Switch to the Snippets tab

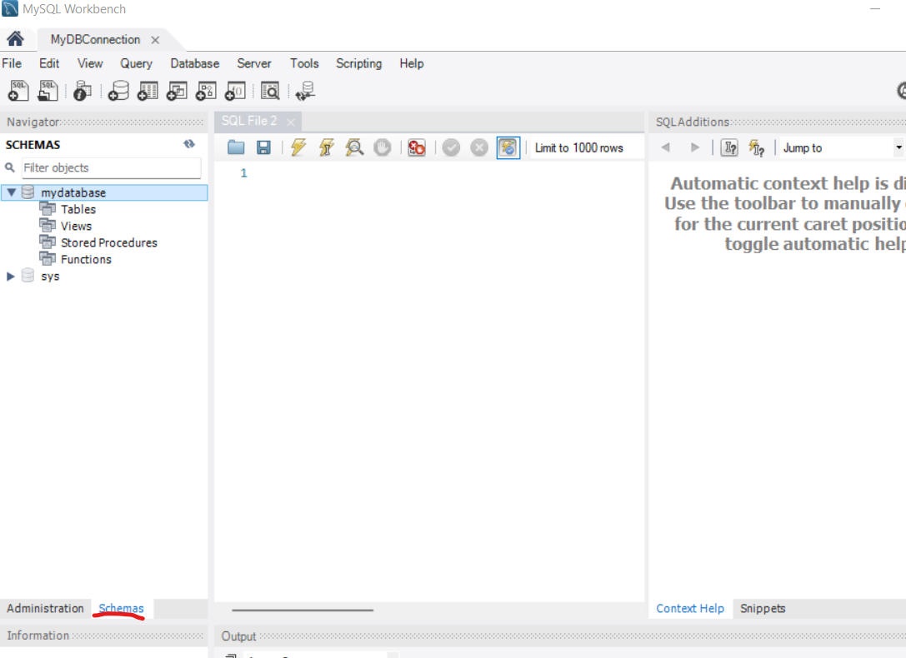pyautogui.click(x=763, y=608)
